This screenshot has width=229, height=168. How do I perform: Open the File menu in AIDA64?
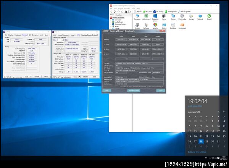tap(111, 9)
